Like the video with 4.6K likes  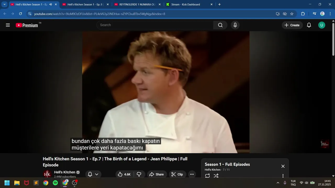pos(124,174)
